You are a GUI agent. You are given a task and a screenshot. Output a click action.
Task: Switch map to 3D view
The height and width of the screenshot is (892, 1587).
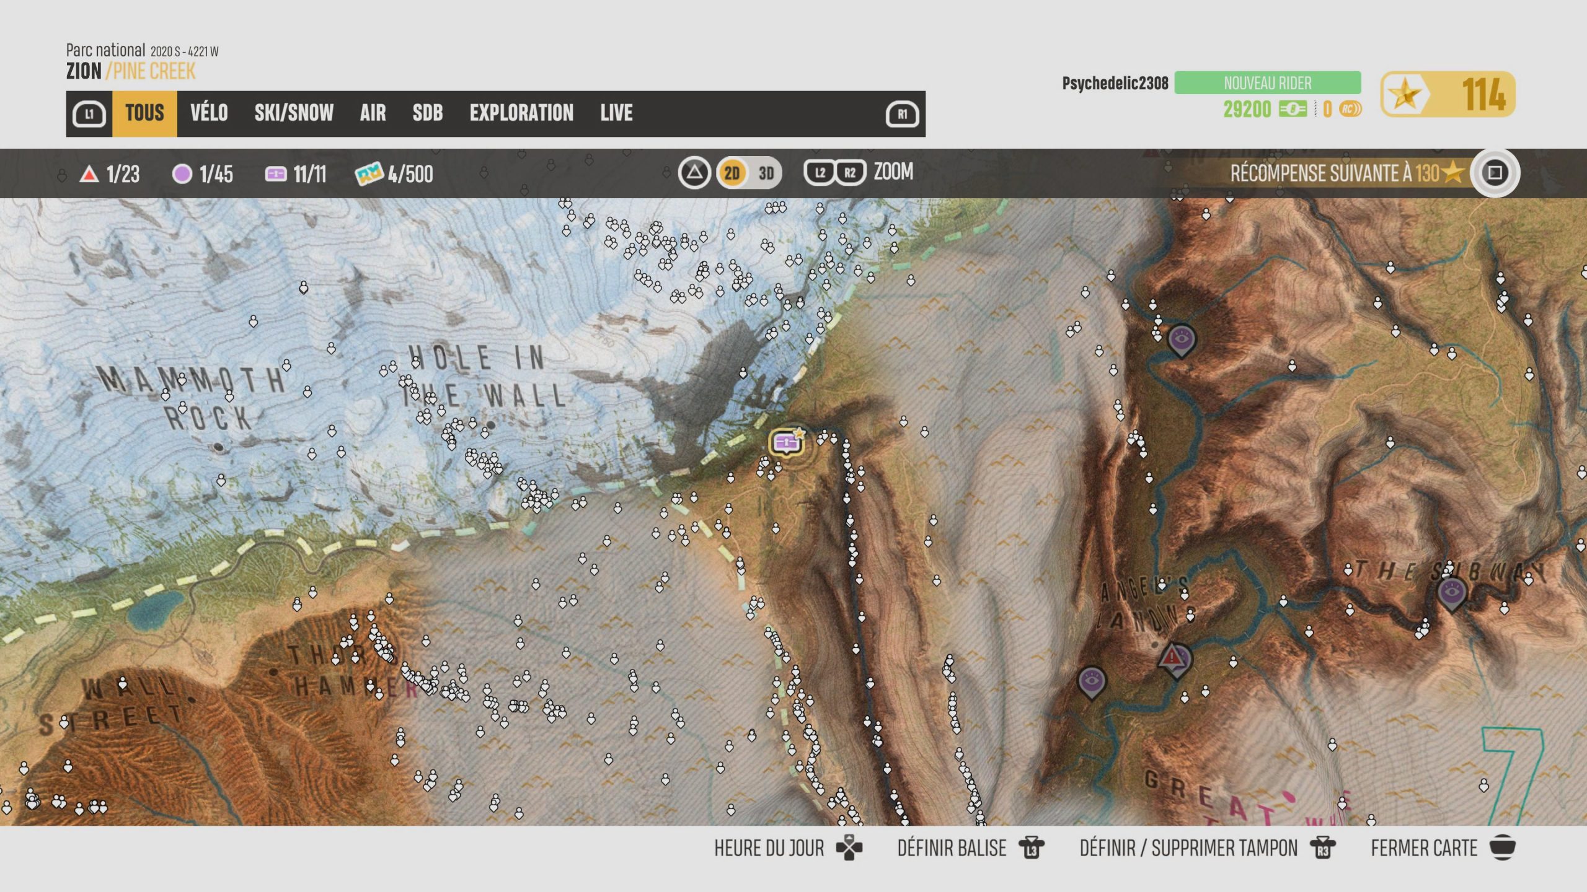coord(766,173)
